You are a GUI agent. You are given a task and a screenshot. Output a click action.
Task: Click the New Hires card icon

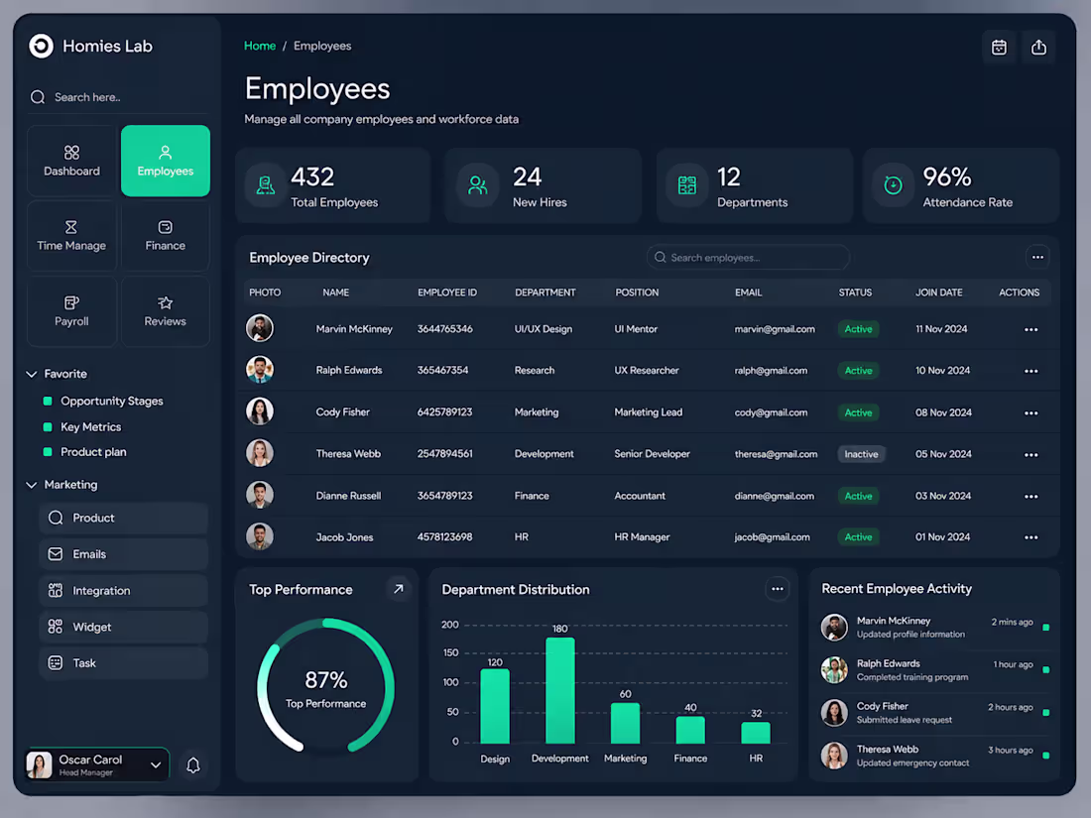477,185
